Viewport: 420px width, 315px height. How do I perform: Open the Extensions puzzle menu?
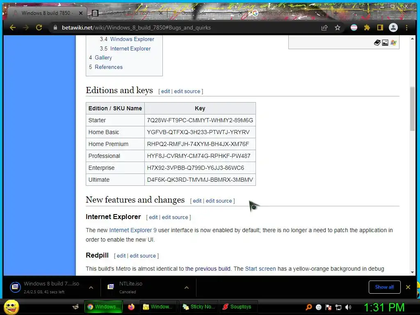pyautogui.click(x=367, y=27)
